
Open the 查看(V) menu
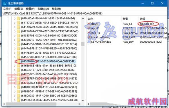30,9
